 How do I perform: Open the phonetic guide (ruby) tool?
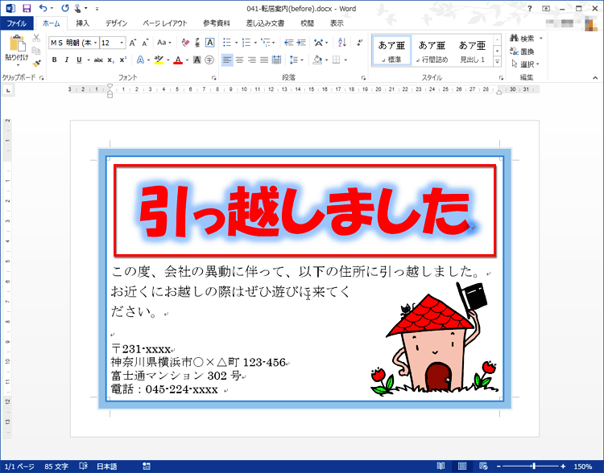tap(197, 43)
